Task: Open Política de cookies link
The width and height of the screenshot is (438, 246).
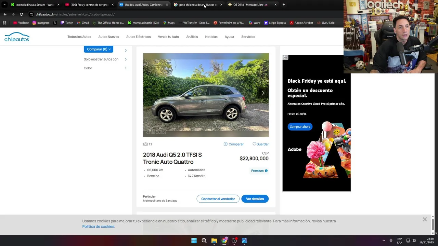Action: click(99, 227)
